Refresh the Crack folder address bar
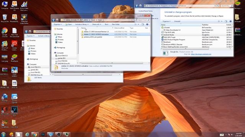 (x=134, y=20)
